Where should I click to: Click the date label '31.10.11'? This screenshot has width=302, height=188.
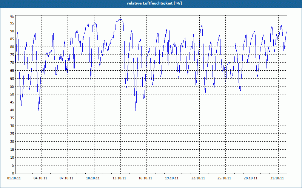point(277,178)
